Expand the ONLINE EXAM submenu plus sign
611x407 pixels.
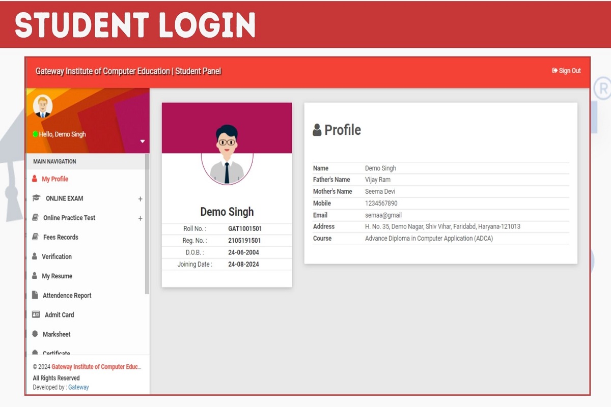[x=140, y=199]
